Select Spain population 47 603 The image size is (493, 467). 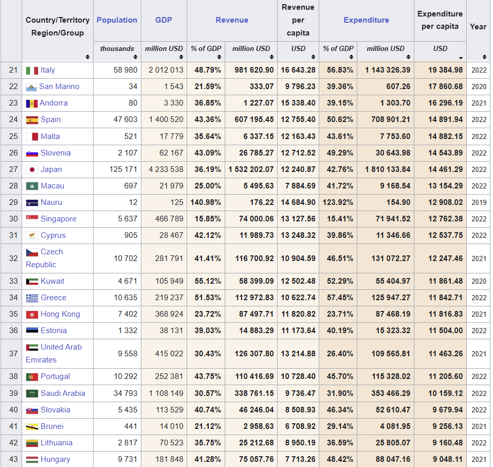pos(125,119)
